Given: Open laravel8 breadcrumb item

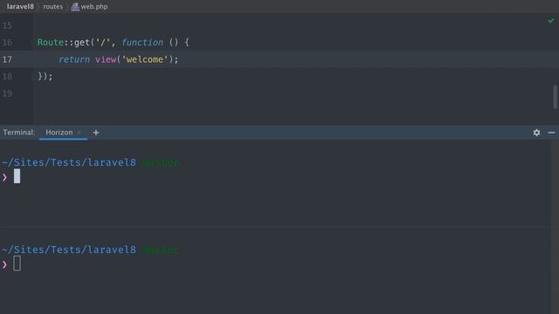Looking at the screenshot, I should pyautogui.click(x=20, y=6).
